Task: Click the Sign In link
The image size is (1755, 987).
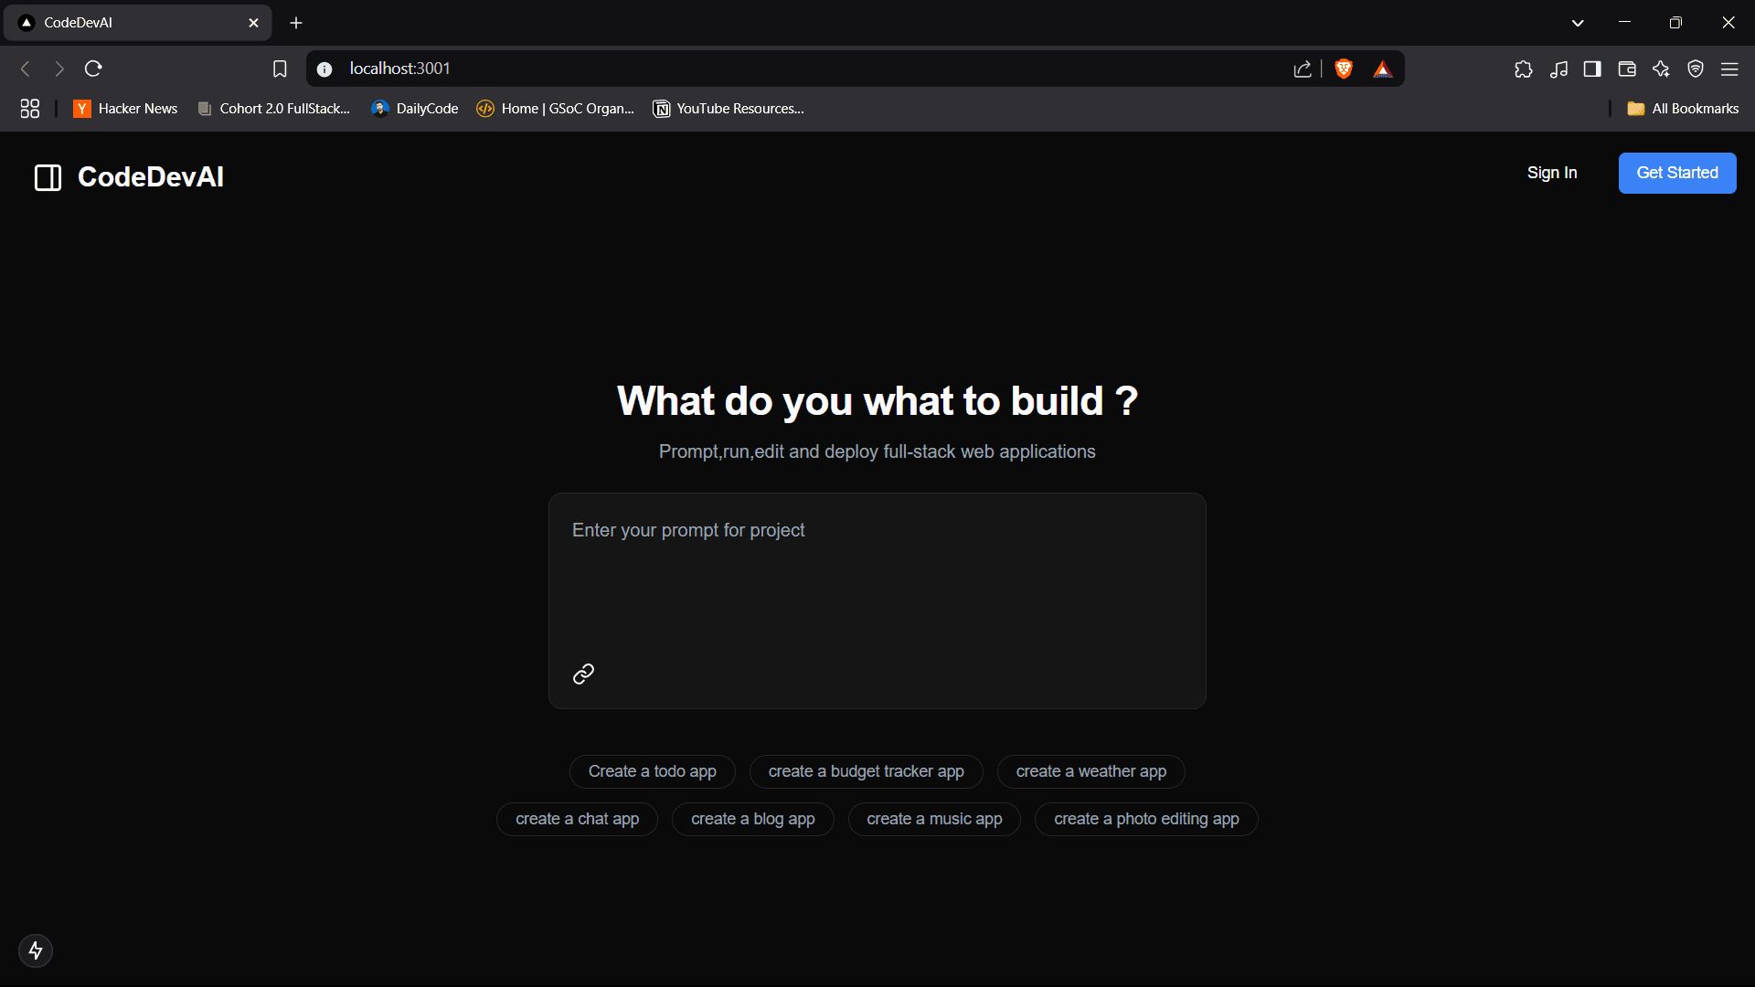Action: pyautogui.click(x=1551, y=173)
